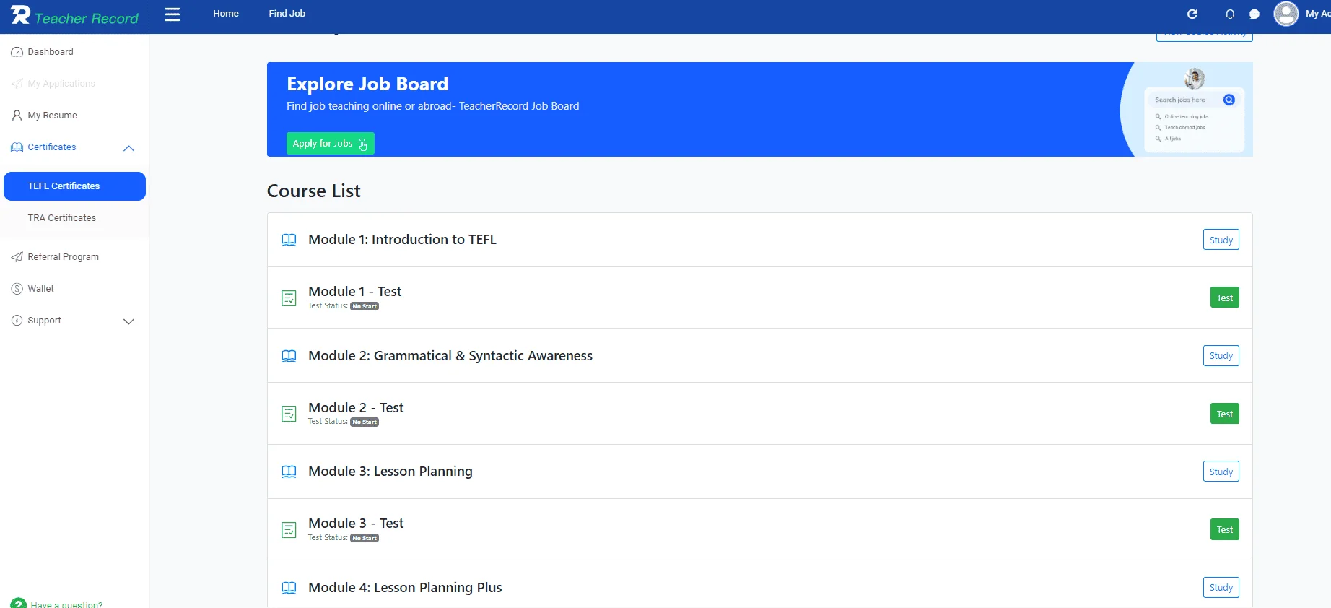Click Module 2: Grammatical & Syntactic Awareness title
Screen dimensions: 1331x608
tap(450, 356)
